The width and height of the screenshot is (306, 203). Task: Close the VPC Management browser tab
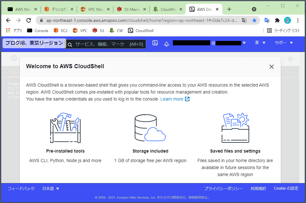(108, 9)
